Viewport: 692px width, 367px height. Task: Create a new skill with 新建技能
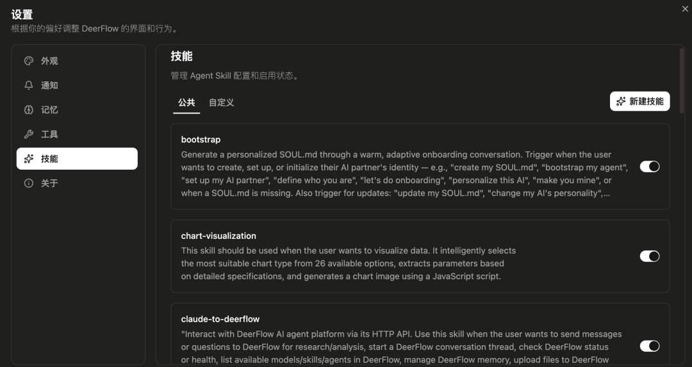(x=641, y=102)
